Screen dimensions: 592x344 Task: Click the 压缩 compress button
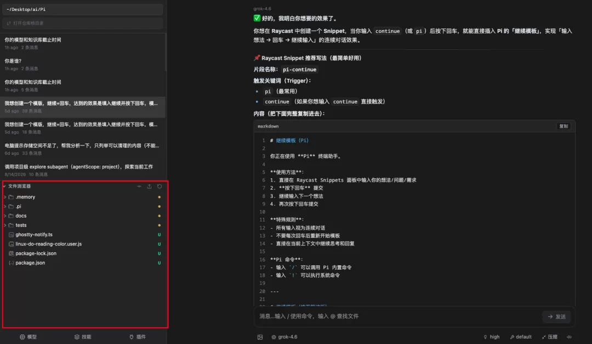point(550,337)
